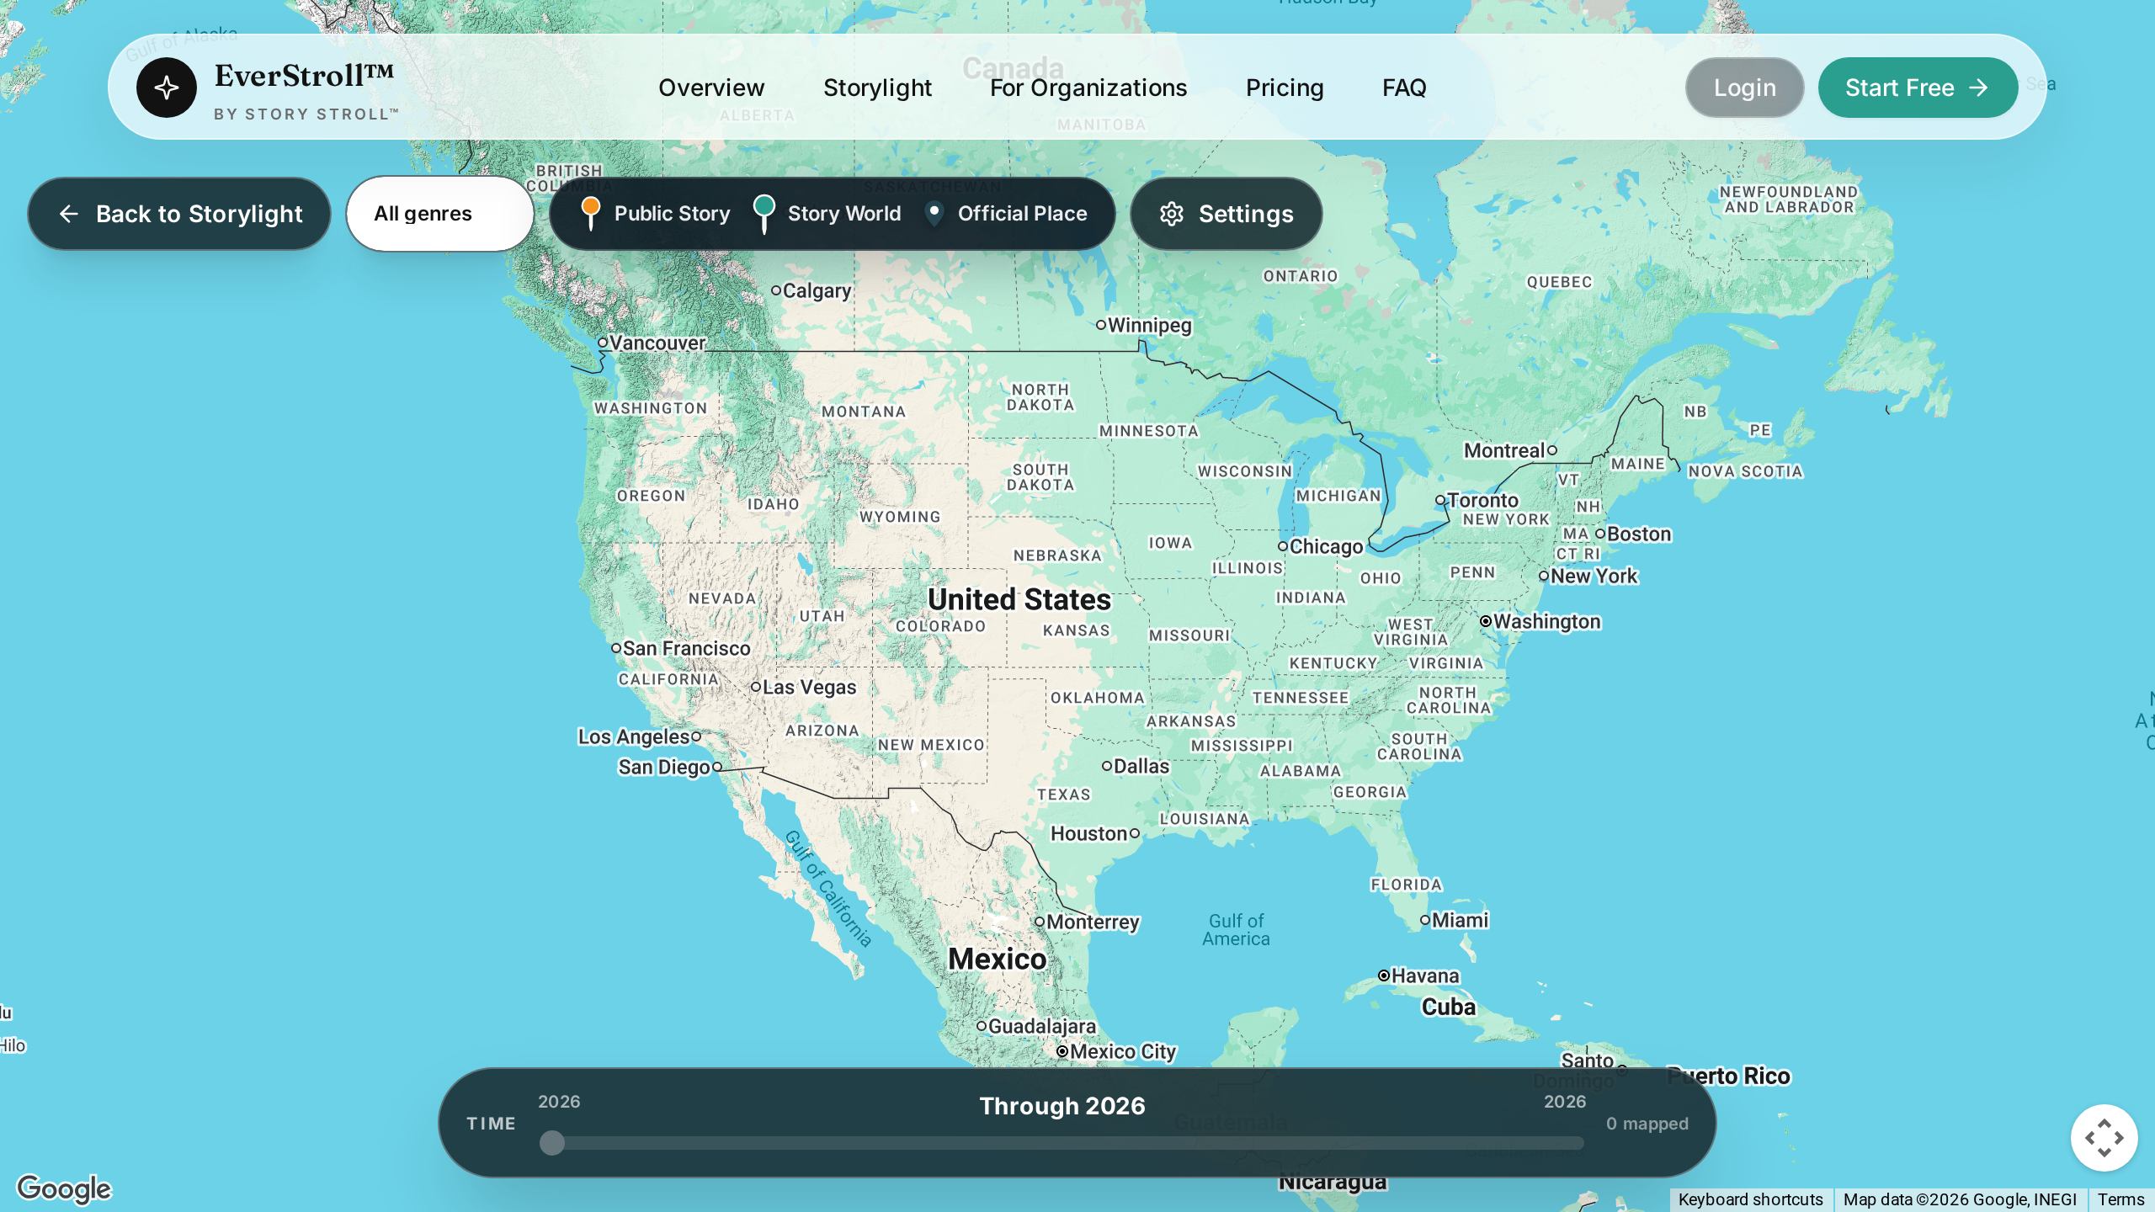The width and height of the screenshot is (2155, 1212).
Task: Click the map camera pan control
Action: (x=2104, y=1138)
